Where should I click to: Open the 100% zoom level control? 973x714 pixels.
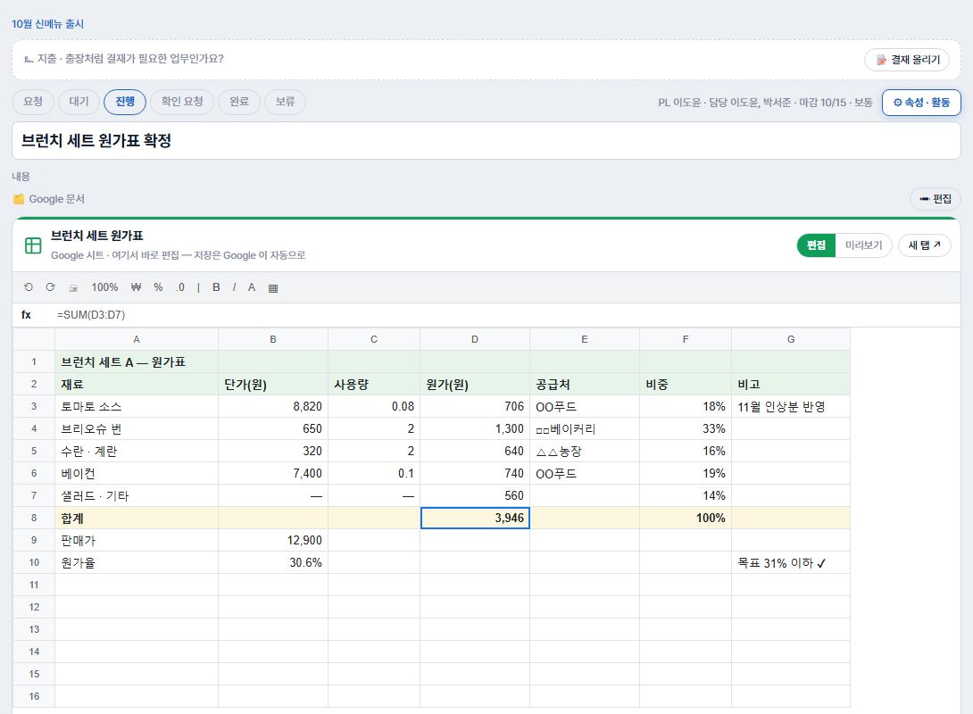tap(104, 287)
